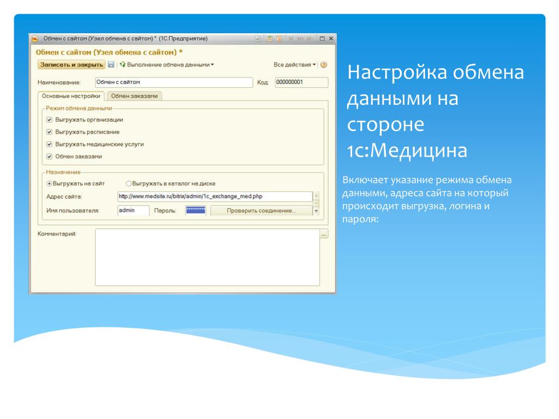Viewport: 559px width, 419px height.
Task: Click the 'Пароль' password field
Action: click(196, 211)
